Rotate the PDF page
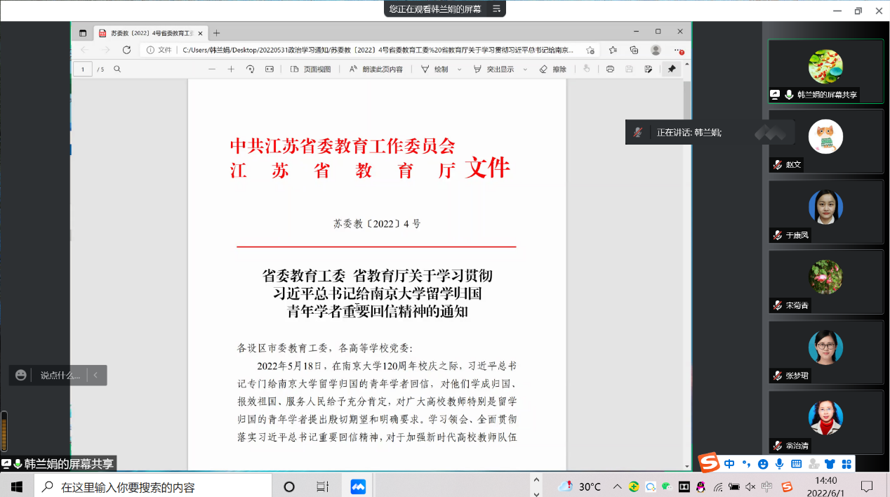 tap(250, 69)
